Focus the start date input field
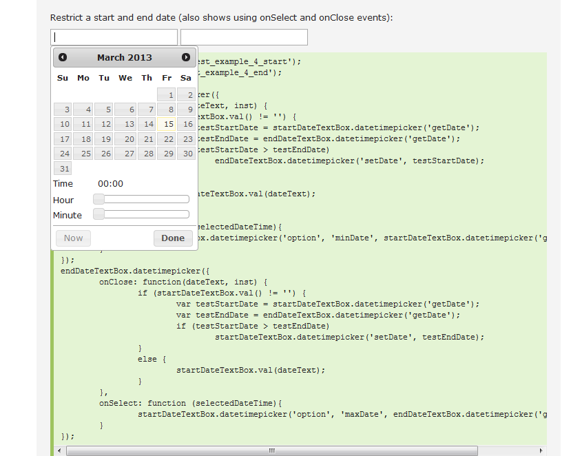 [x=114, y=37]
